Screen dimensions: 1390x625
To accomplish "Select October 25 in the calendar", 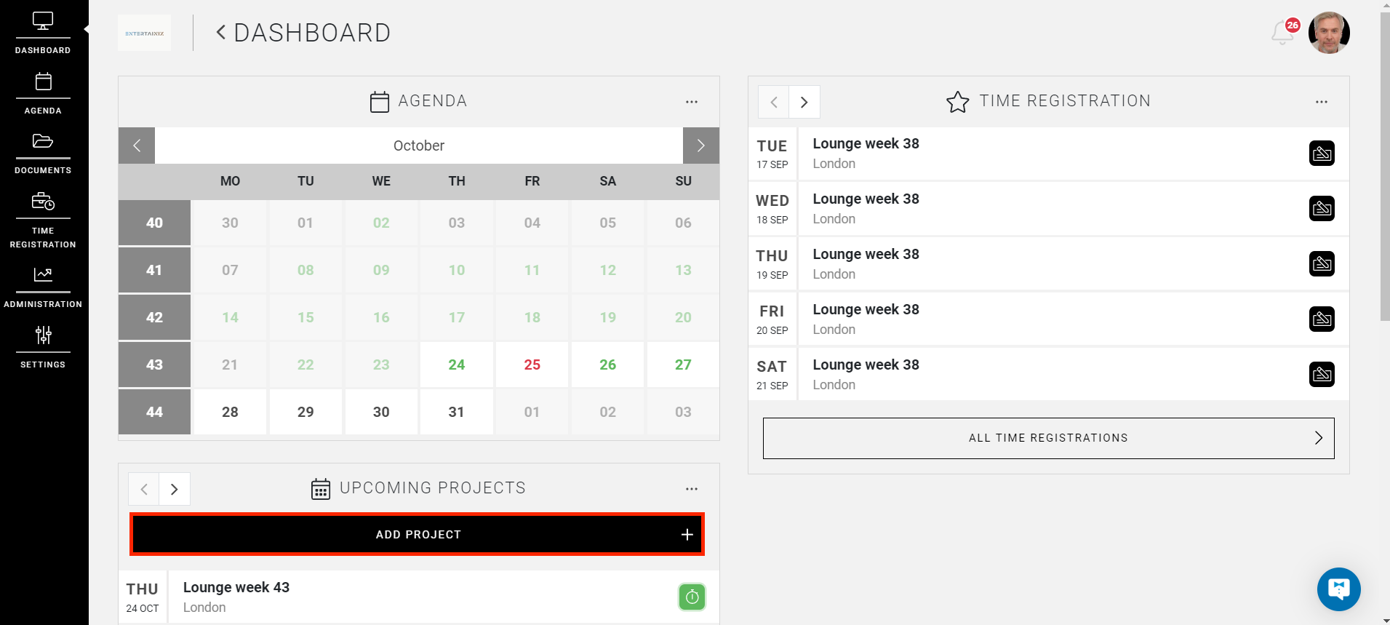I will [532, 365].
